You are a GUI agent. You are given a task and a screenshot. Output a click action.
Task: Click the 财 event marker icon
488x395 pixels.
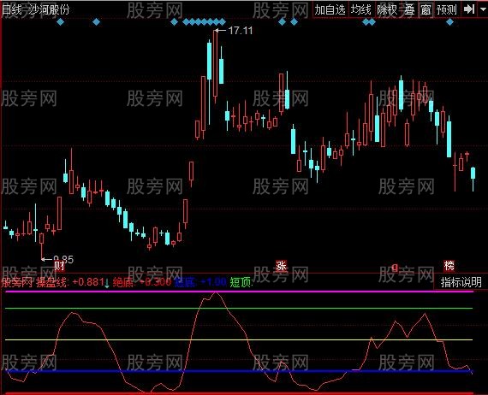(59, 266)
